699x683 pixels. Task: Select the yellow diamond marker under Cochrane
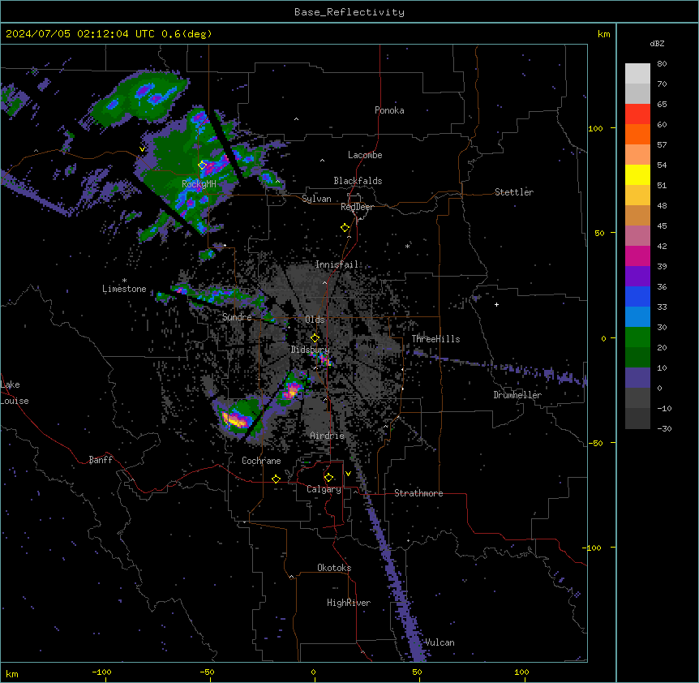pos(276,479)
